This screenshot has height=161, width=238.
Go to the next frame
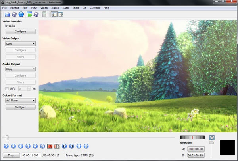click(x=28, y=146)
